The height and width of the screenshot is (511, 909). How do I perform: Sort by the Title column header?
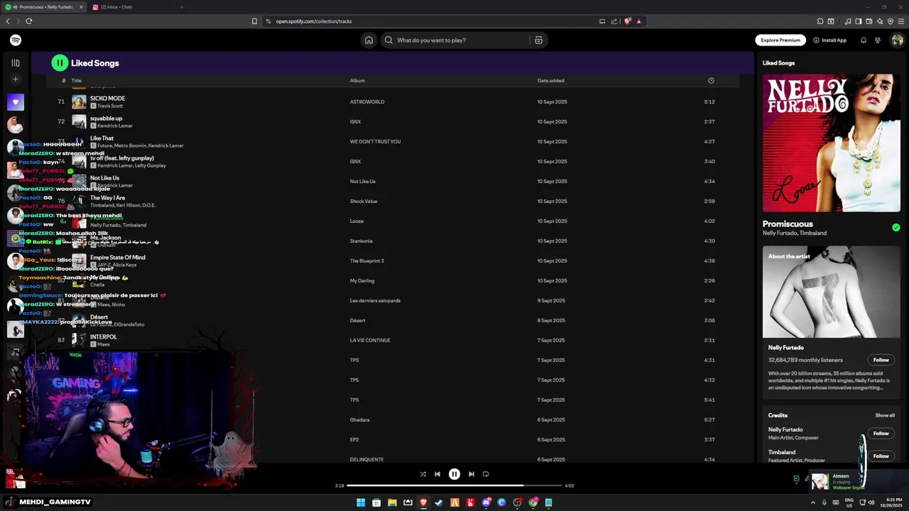click(x=76, y=81)
